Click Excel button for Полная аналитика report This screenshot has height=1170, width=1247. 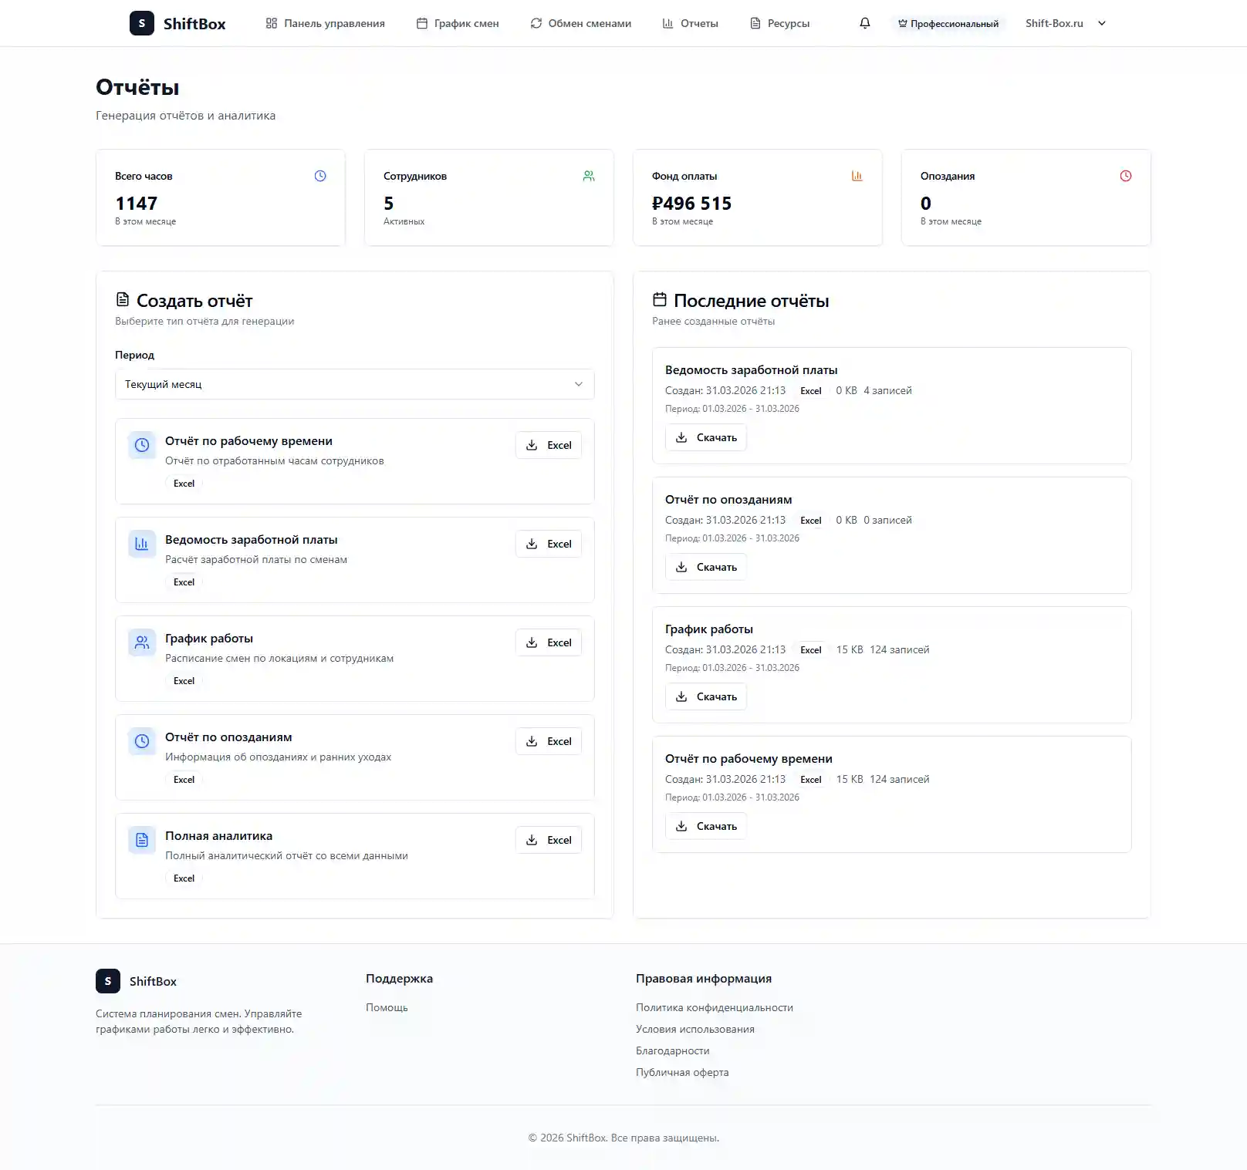tap(548, 840)
